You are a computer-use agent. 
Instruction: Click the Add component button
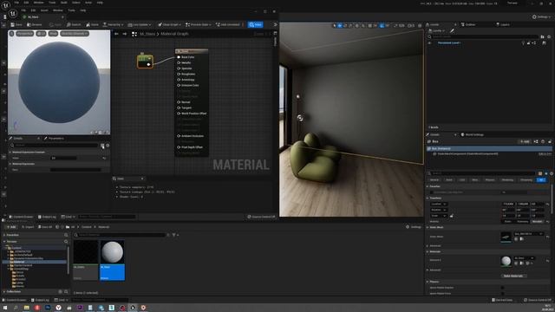tap(525, 142)
